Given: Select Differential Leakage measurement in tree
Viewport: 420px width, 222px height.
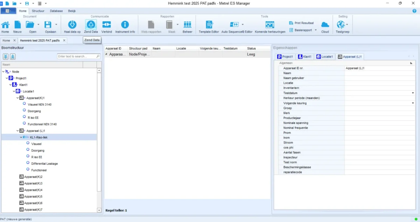Looking at the screenshot, I should pyautogui.click(x=44, y=163).
